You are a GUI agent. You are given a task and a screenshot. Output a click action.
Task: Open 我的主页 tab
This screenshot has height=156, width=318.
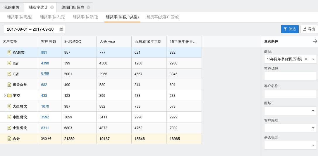[x=12, y=7]
